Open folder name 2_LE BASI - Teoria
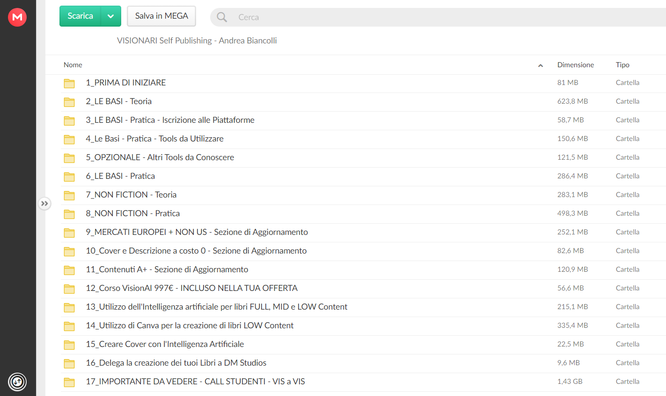 click(x=118, y=101)
